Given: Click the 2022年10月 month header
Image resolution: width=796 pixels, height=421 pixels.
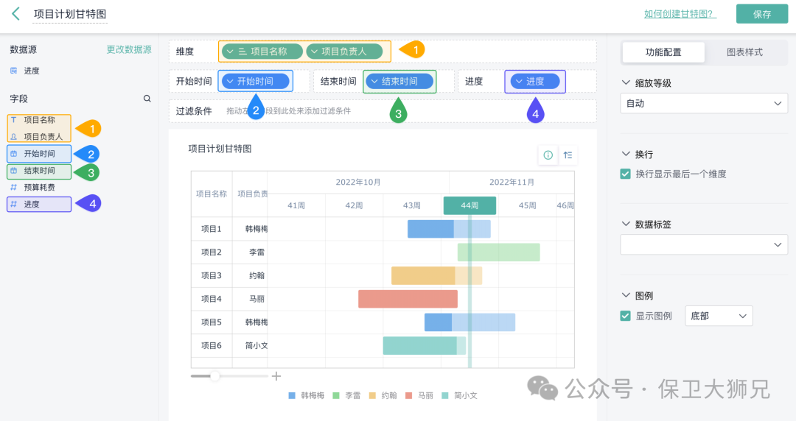Looking at the screenshot, I should click(x=358, y=182).
